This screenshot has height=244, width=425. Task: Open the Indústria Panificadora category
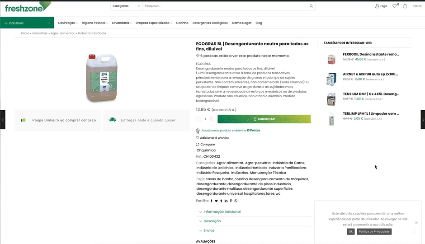pyautogui.click(x=287, y=168)
